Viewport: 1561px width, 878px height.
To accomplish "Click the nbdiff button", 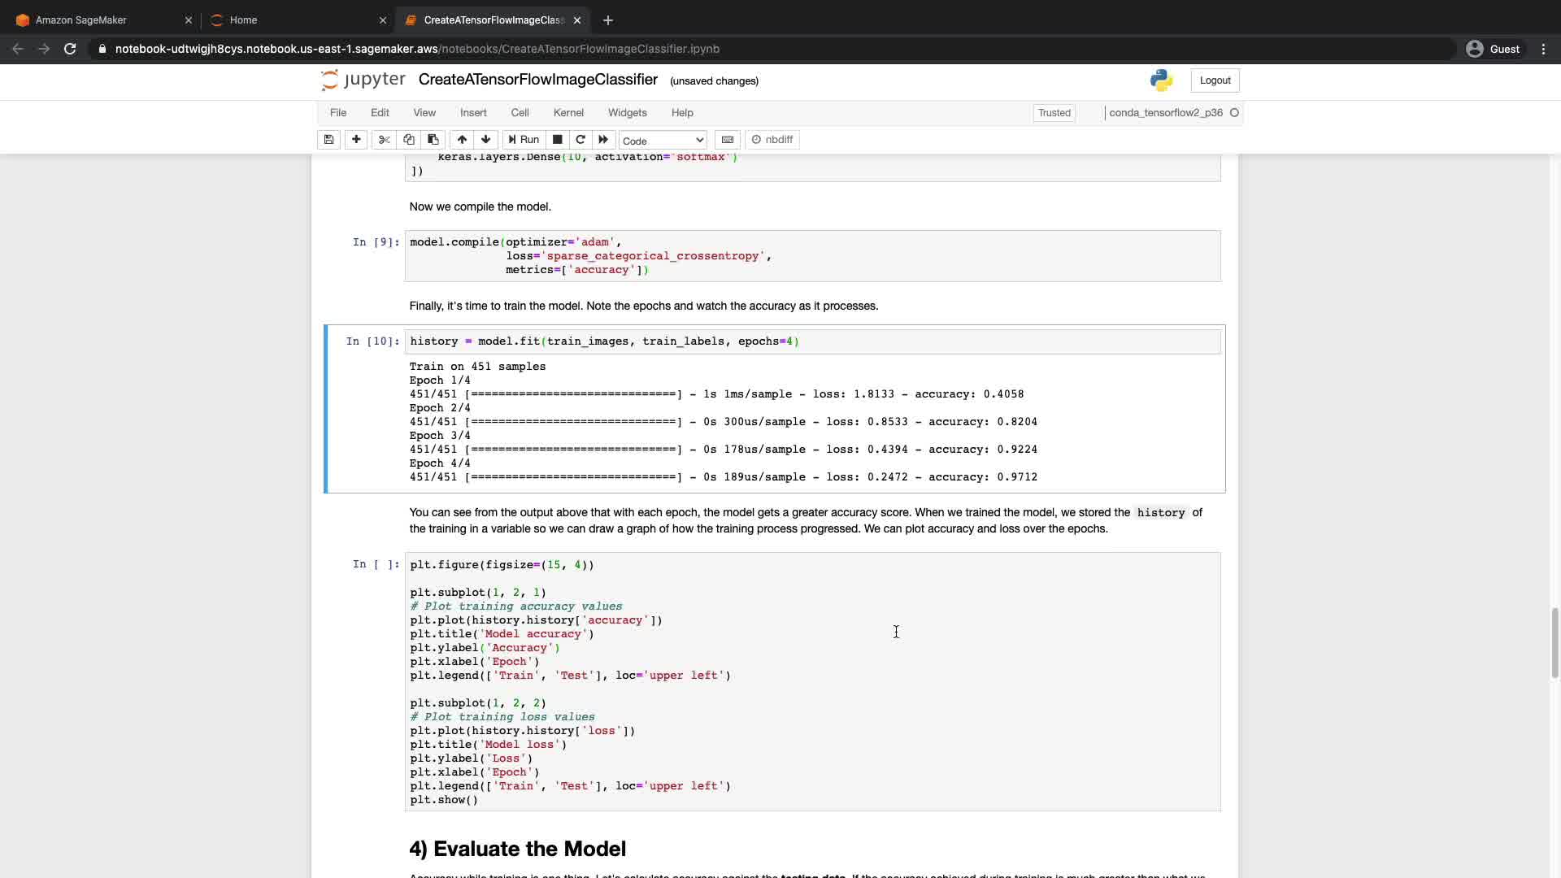I will click(772, 140).
